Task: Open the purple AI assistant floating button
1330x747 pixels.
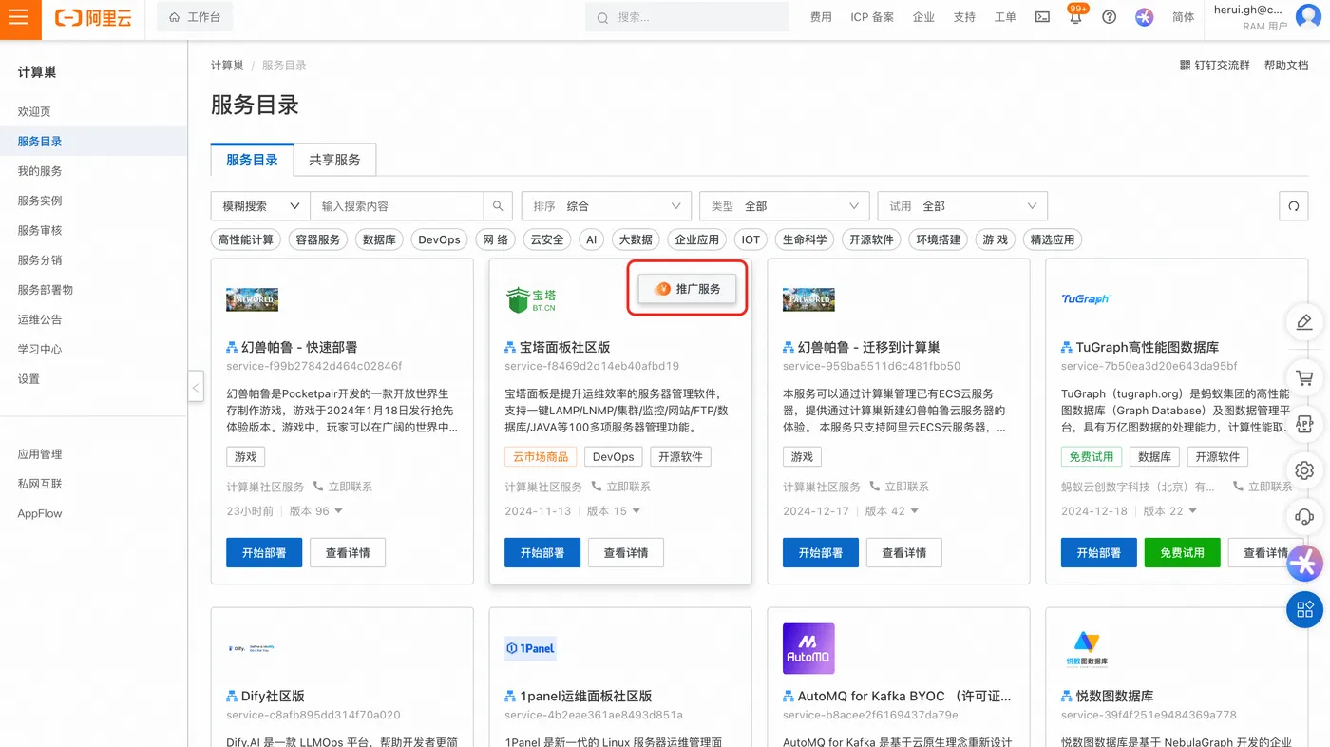Action: (1305, 565)
